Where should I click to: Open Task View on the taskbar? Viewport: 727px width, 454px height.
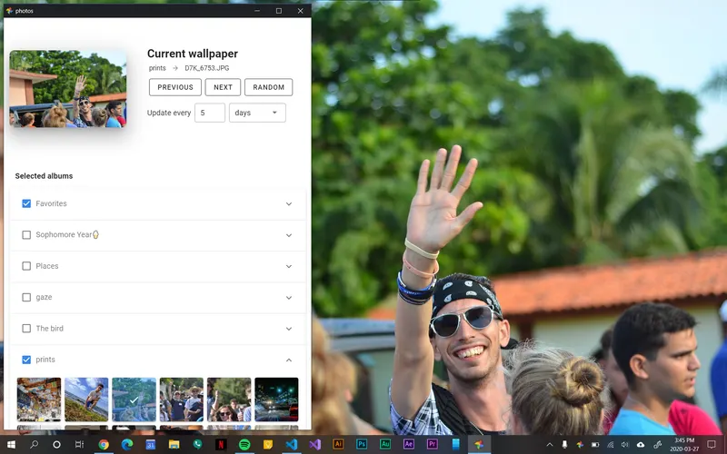[x=79, y=445]
